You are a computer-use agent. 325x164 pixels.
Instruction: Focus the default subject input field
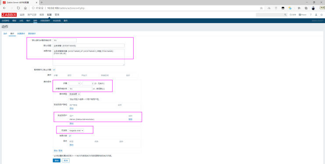tap(89, 46)
